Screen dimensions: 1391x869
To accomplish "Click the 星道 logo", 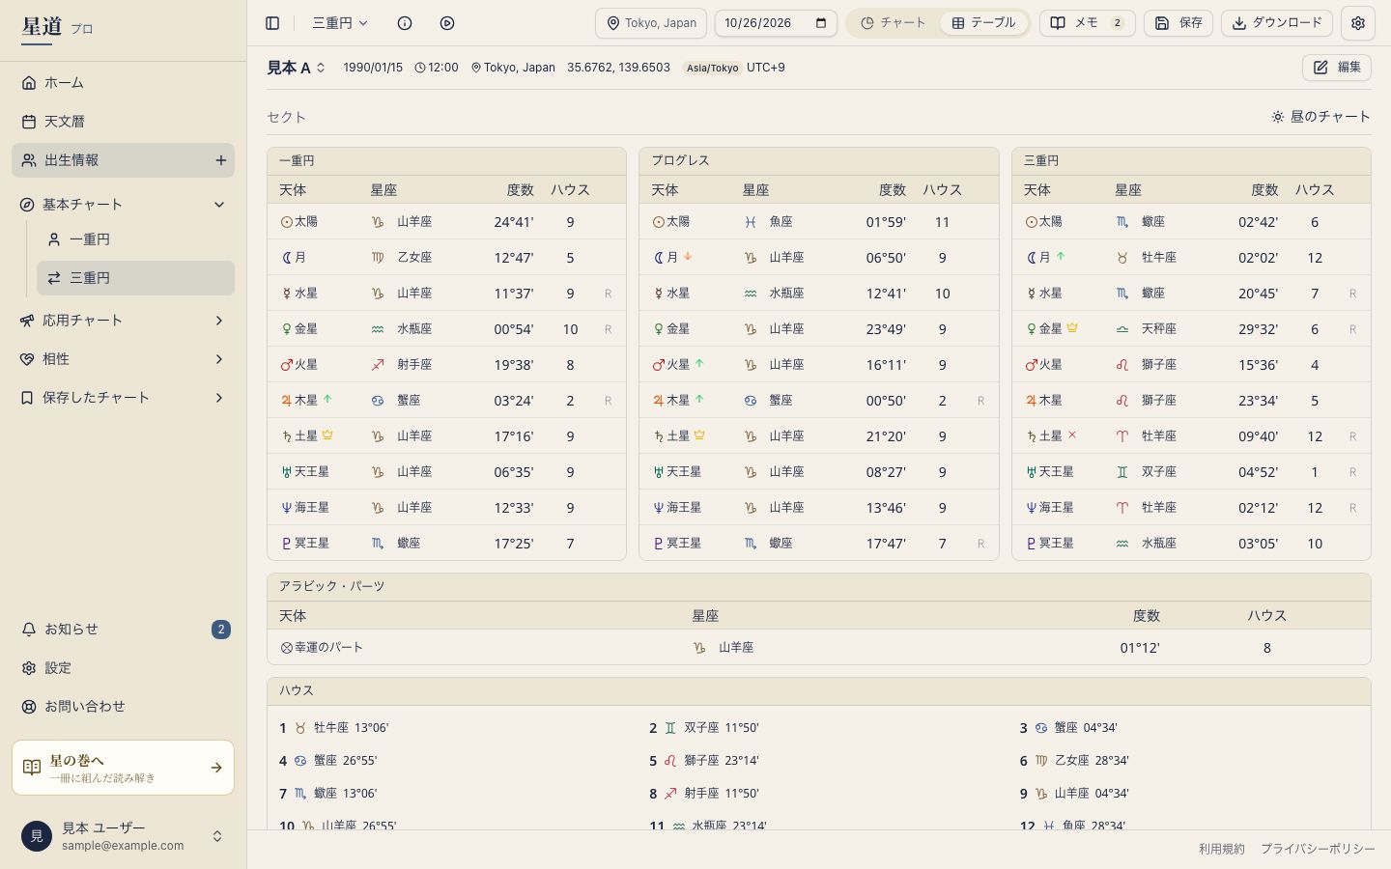I will pyautogui.click(x=43, y=26).
